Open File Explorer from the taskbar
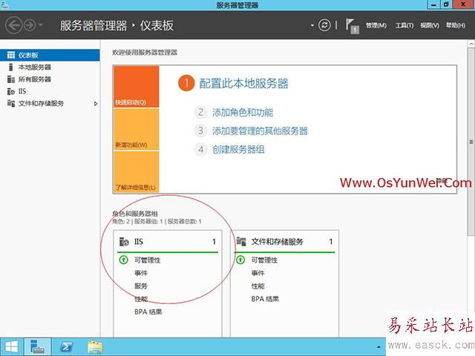Screen dimensions: 475x356 pyautogui.click(x=95, y=347)
